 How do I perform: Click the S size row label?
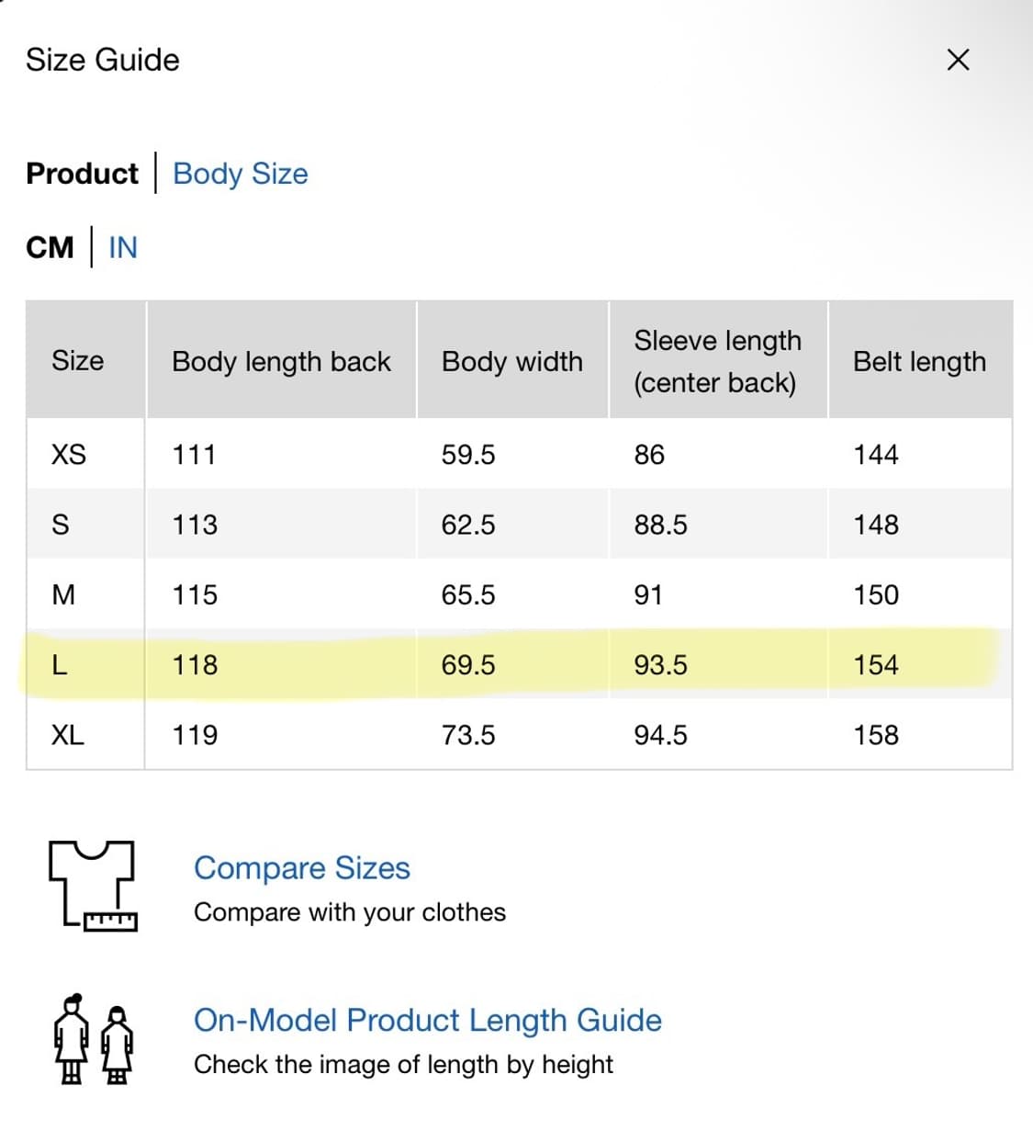(61, 525)
